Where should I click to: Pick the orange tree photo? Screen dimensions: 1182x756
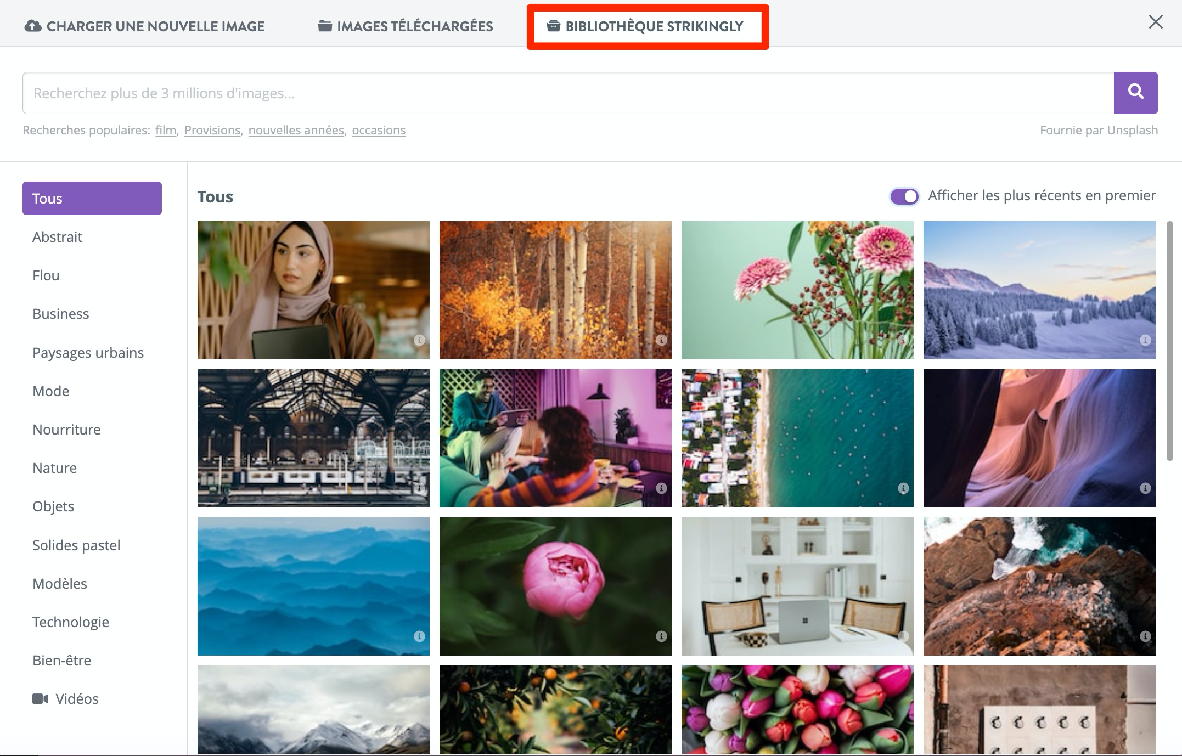555,710
